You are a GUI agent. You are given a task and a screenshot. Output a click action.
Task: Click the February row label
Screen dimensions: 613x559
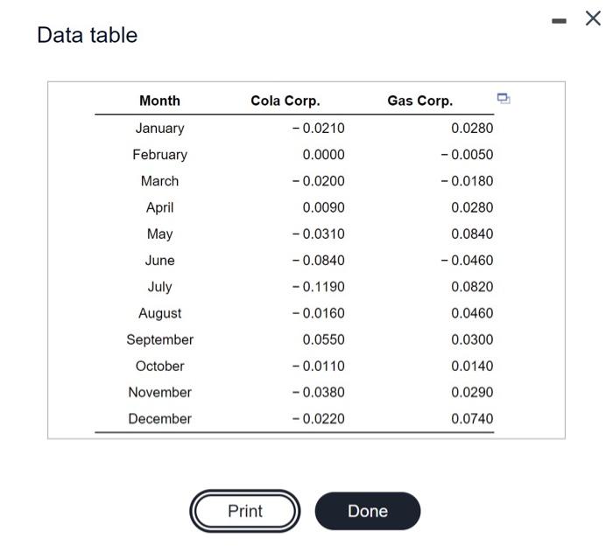[x=160, y=155]
